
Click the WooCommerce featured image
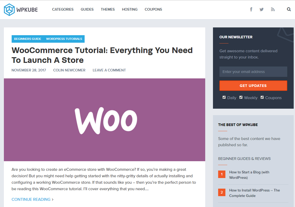(x=105, y=120)
